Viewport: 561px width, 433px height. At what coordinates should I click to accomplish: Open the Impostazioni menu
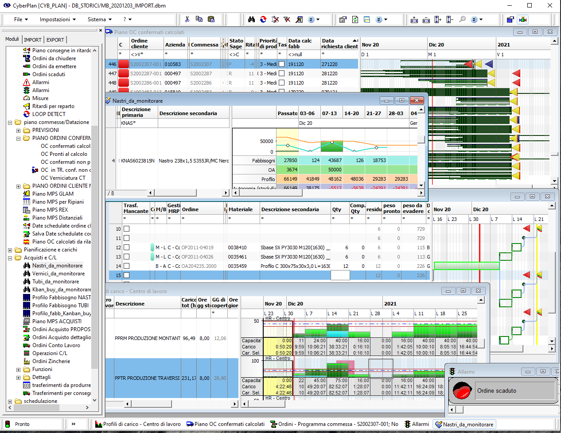click(57, 19)
